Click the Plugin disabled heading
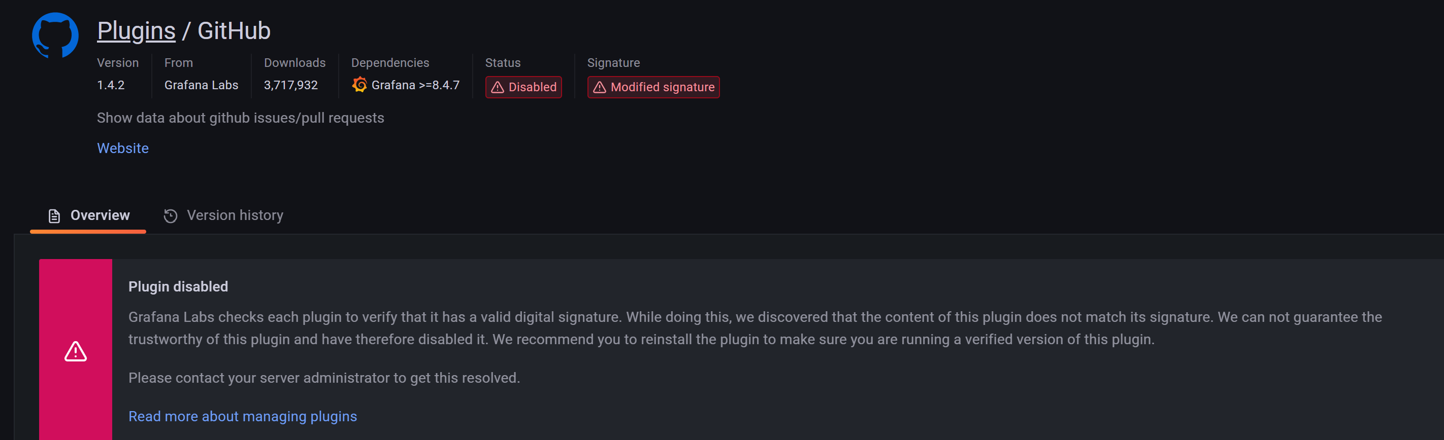 tap(178, 286)
